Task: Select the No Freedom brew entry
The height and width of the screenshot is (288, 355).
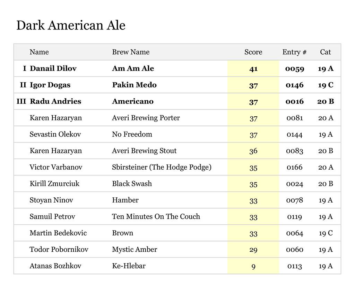Action: click(x=132, y=134)
